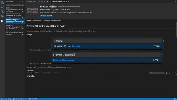This screenshot has height=100, width=177.
Task: Click the NORMAL MODE Vim status text
Action: pos(33,99)
